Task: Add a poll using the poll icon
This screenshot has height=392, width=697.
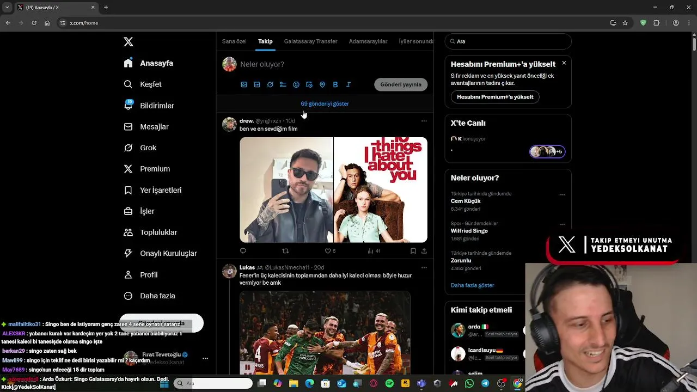Action: pyautogui.click(x=283, y=84)
